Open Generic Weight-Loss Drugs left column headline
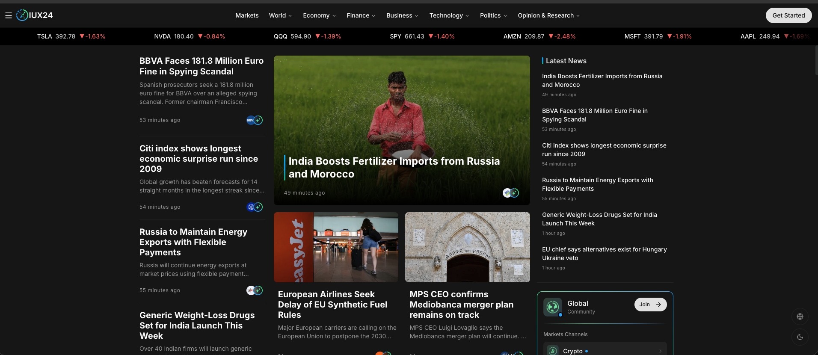This screenshot has width=818, height=355. 197,325
